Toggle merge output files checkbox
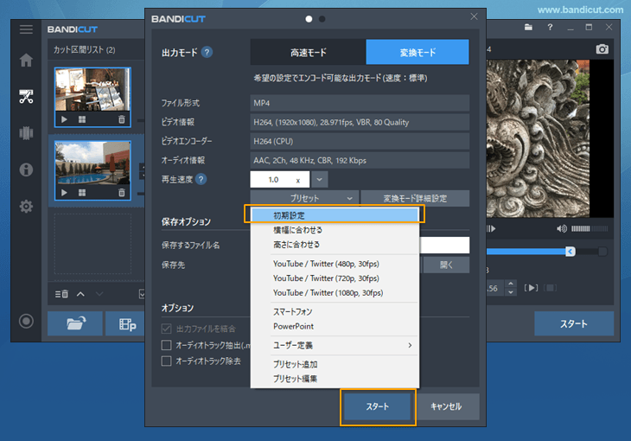The height and width of the screenshot is (441, 631). click(x=166, y=329)
